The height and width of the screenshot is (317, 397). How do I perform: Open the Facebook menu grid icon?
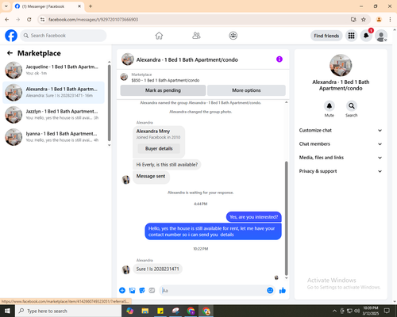[351, 36]
